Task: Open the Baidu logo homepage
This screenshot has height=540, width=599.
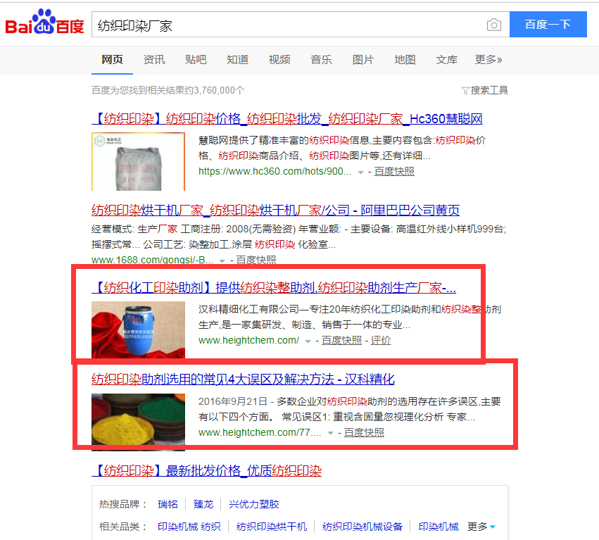Action: click(x=44, y=22)
